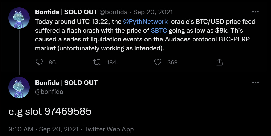The height and width of the screenshot is (136, 271).
Task: Click the 184 retweets count
Action: 111,62
